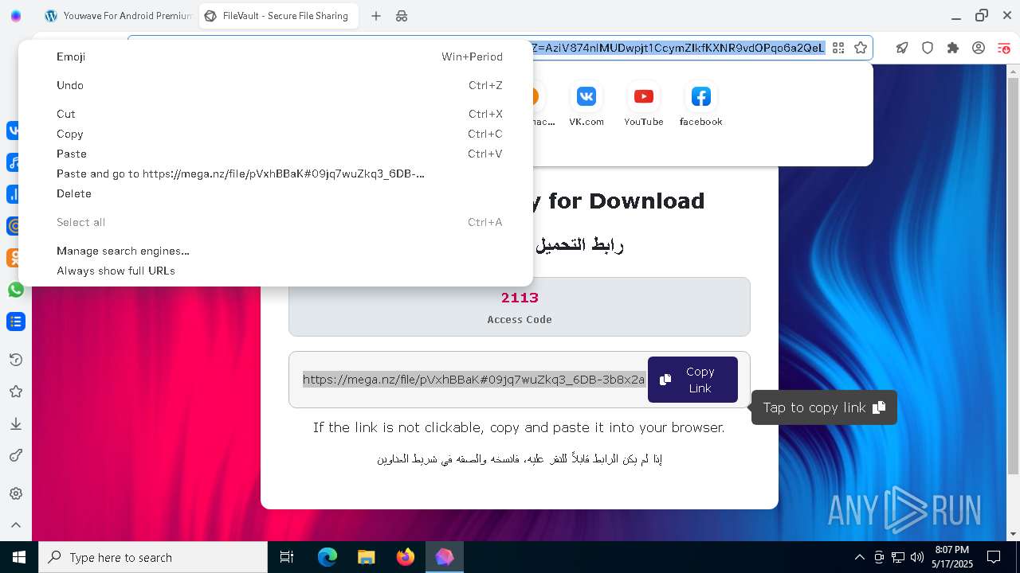Viewport: 1020px width, 573px height.
Task: Click the Copy Link button
Action: [x=692, y=380]
